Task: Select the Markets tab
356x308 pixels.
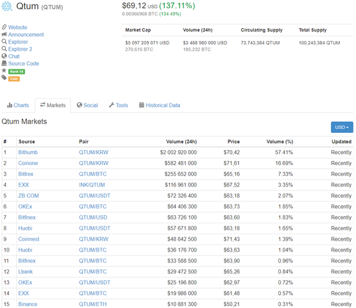Action: (x=53, y=105)
